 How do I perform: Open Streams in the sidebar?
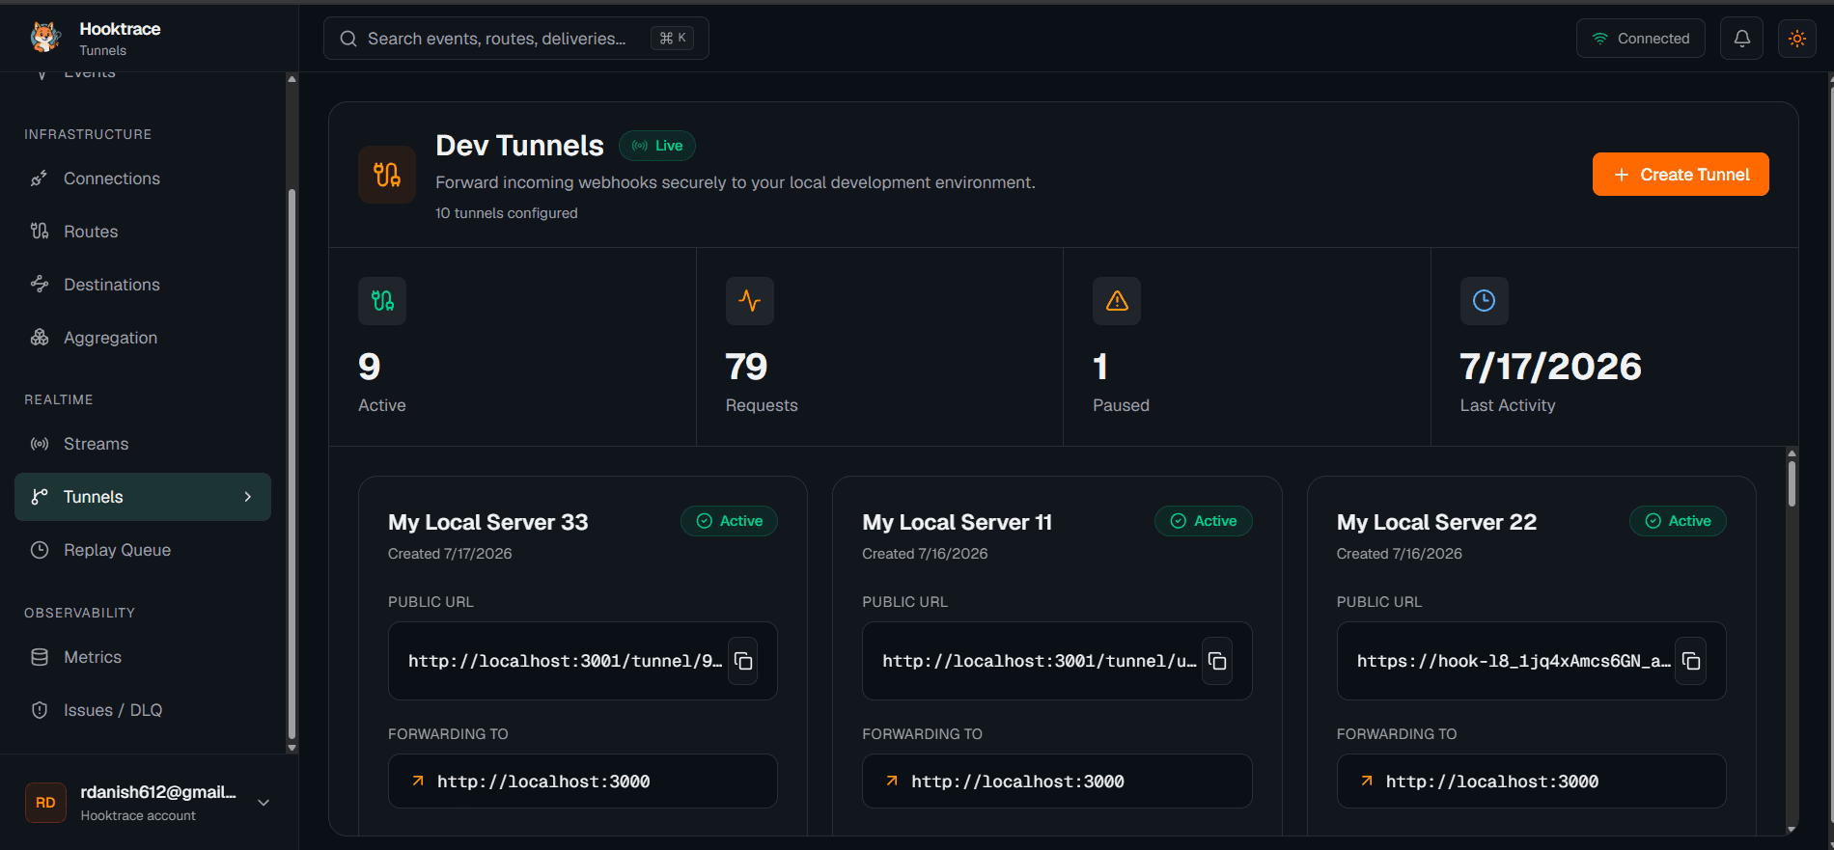pyautogui.click(x=143, y=444)
